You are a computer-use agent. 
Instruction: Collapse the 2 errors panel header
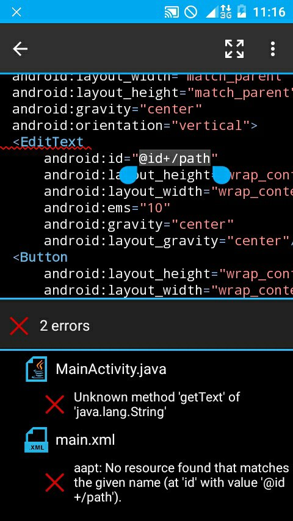146,326
